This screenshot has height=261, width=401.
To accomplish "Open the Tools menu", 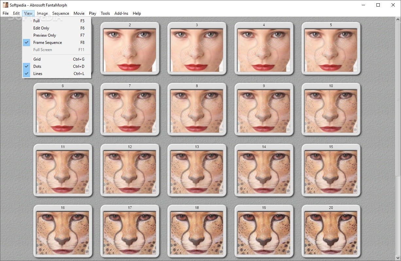I will tap(105, 13).
